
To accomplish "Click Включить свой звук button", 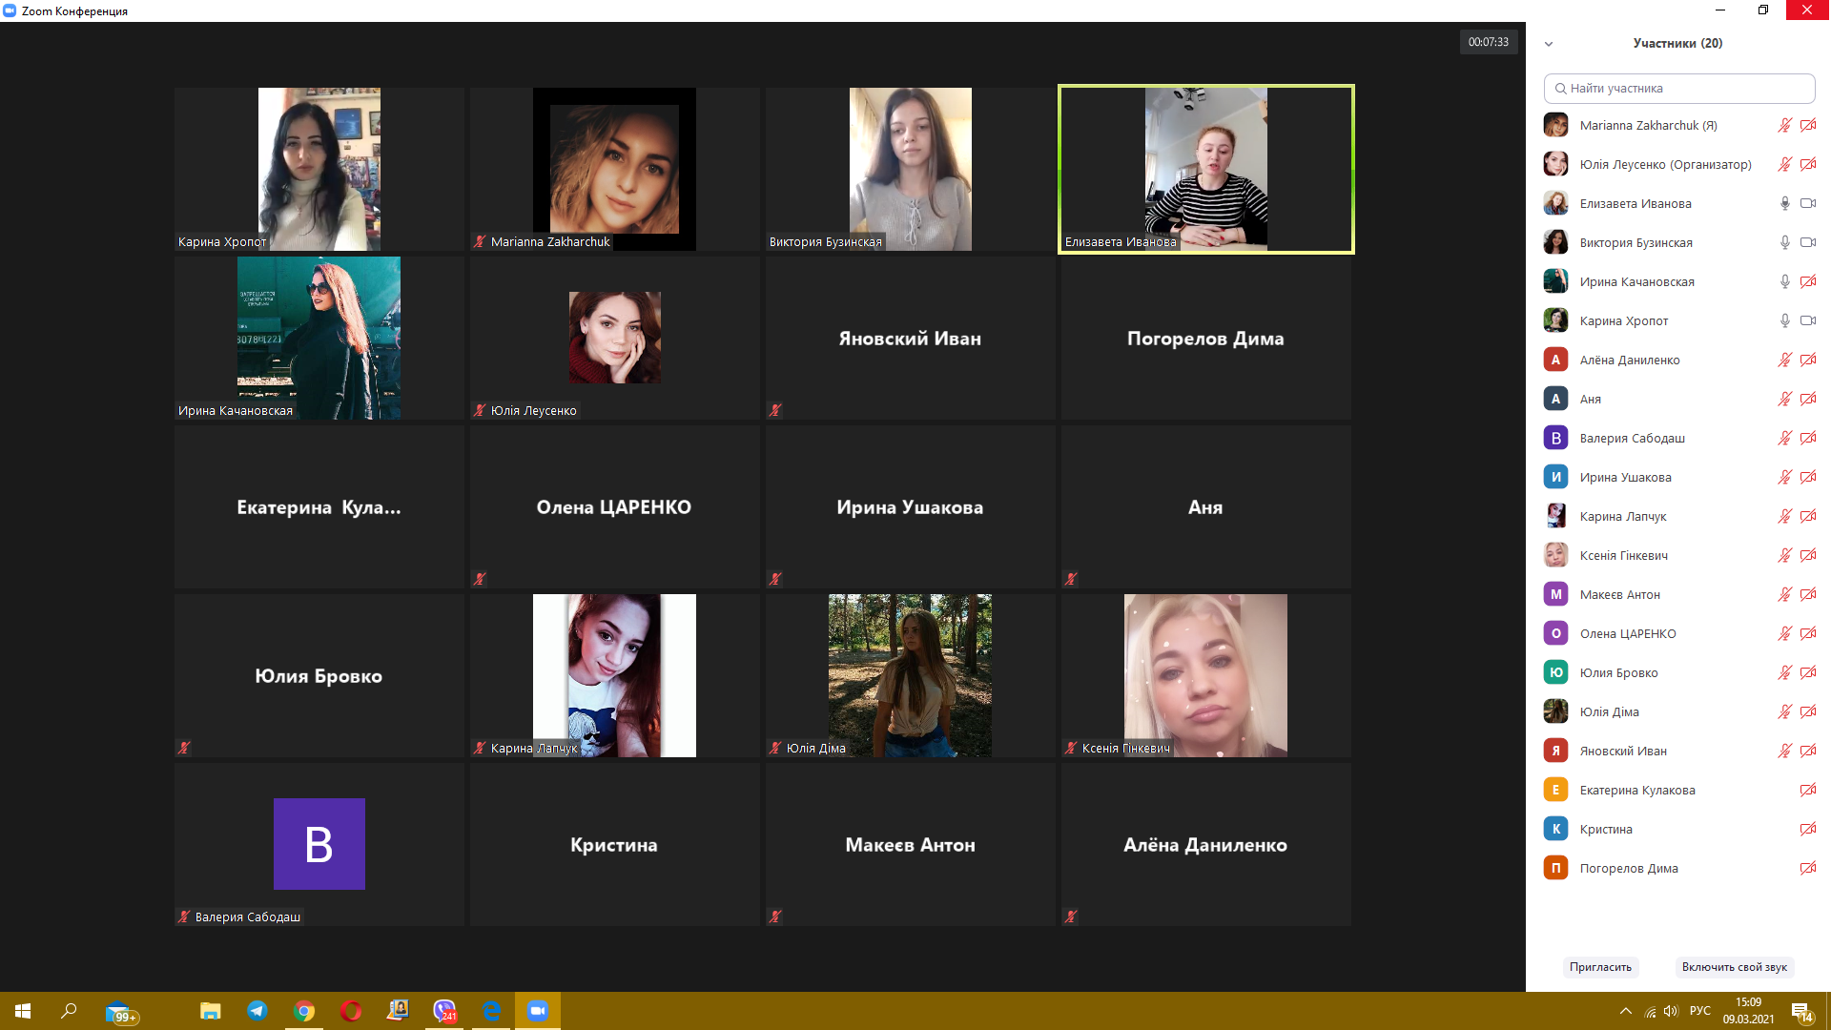I will click(x=1734, y=967).
